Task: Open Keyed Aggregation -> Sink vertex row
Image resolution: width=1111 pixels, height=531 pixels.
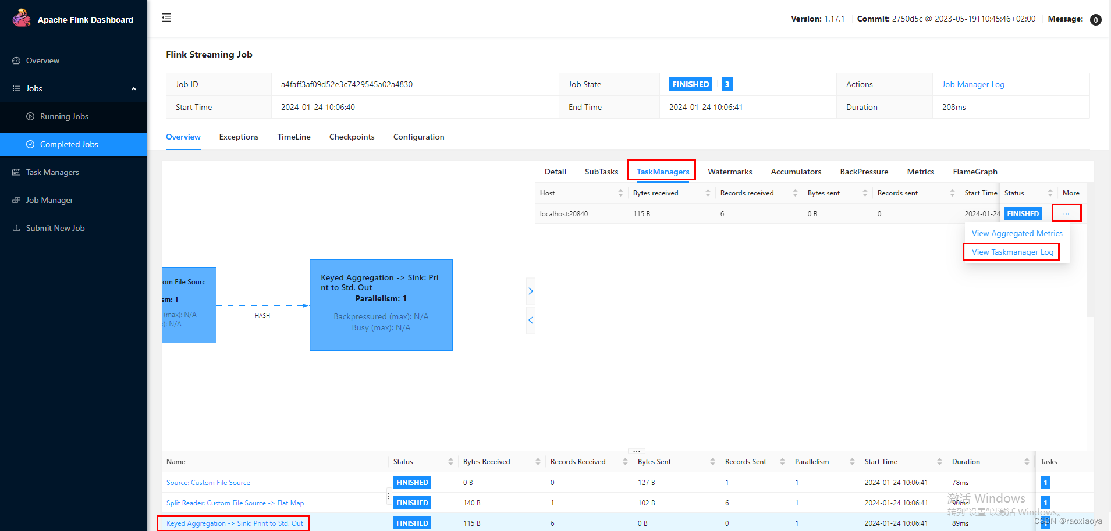Action: (235, 523)
